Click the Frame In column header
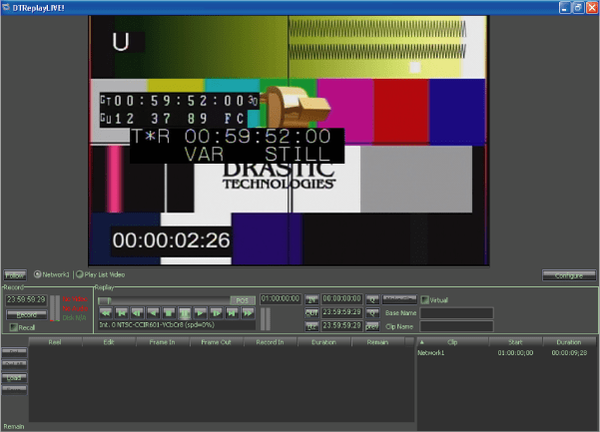This screenshot has width=600, height=432. click(163, 342)
